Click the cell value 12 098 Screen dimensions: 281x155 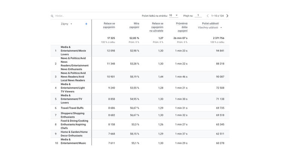[111, 51]
